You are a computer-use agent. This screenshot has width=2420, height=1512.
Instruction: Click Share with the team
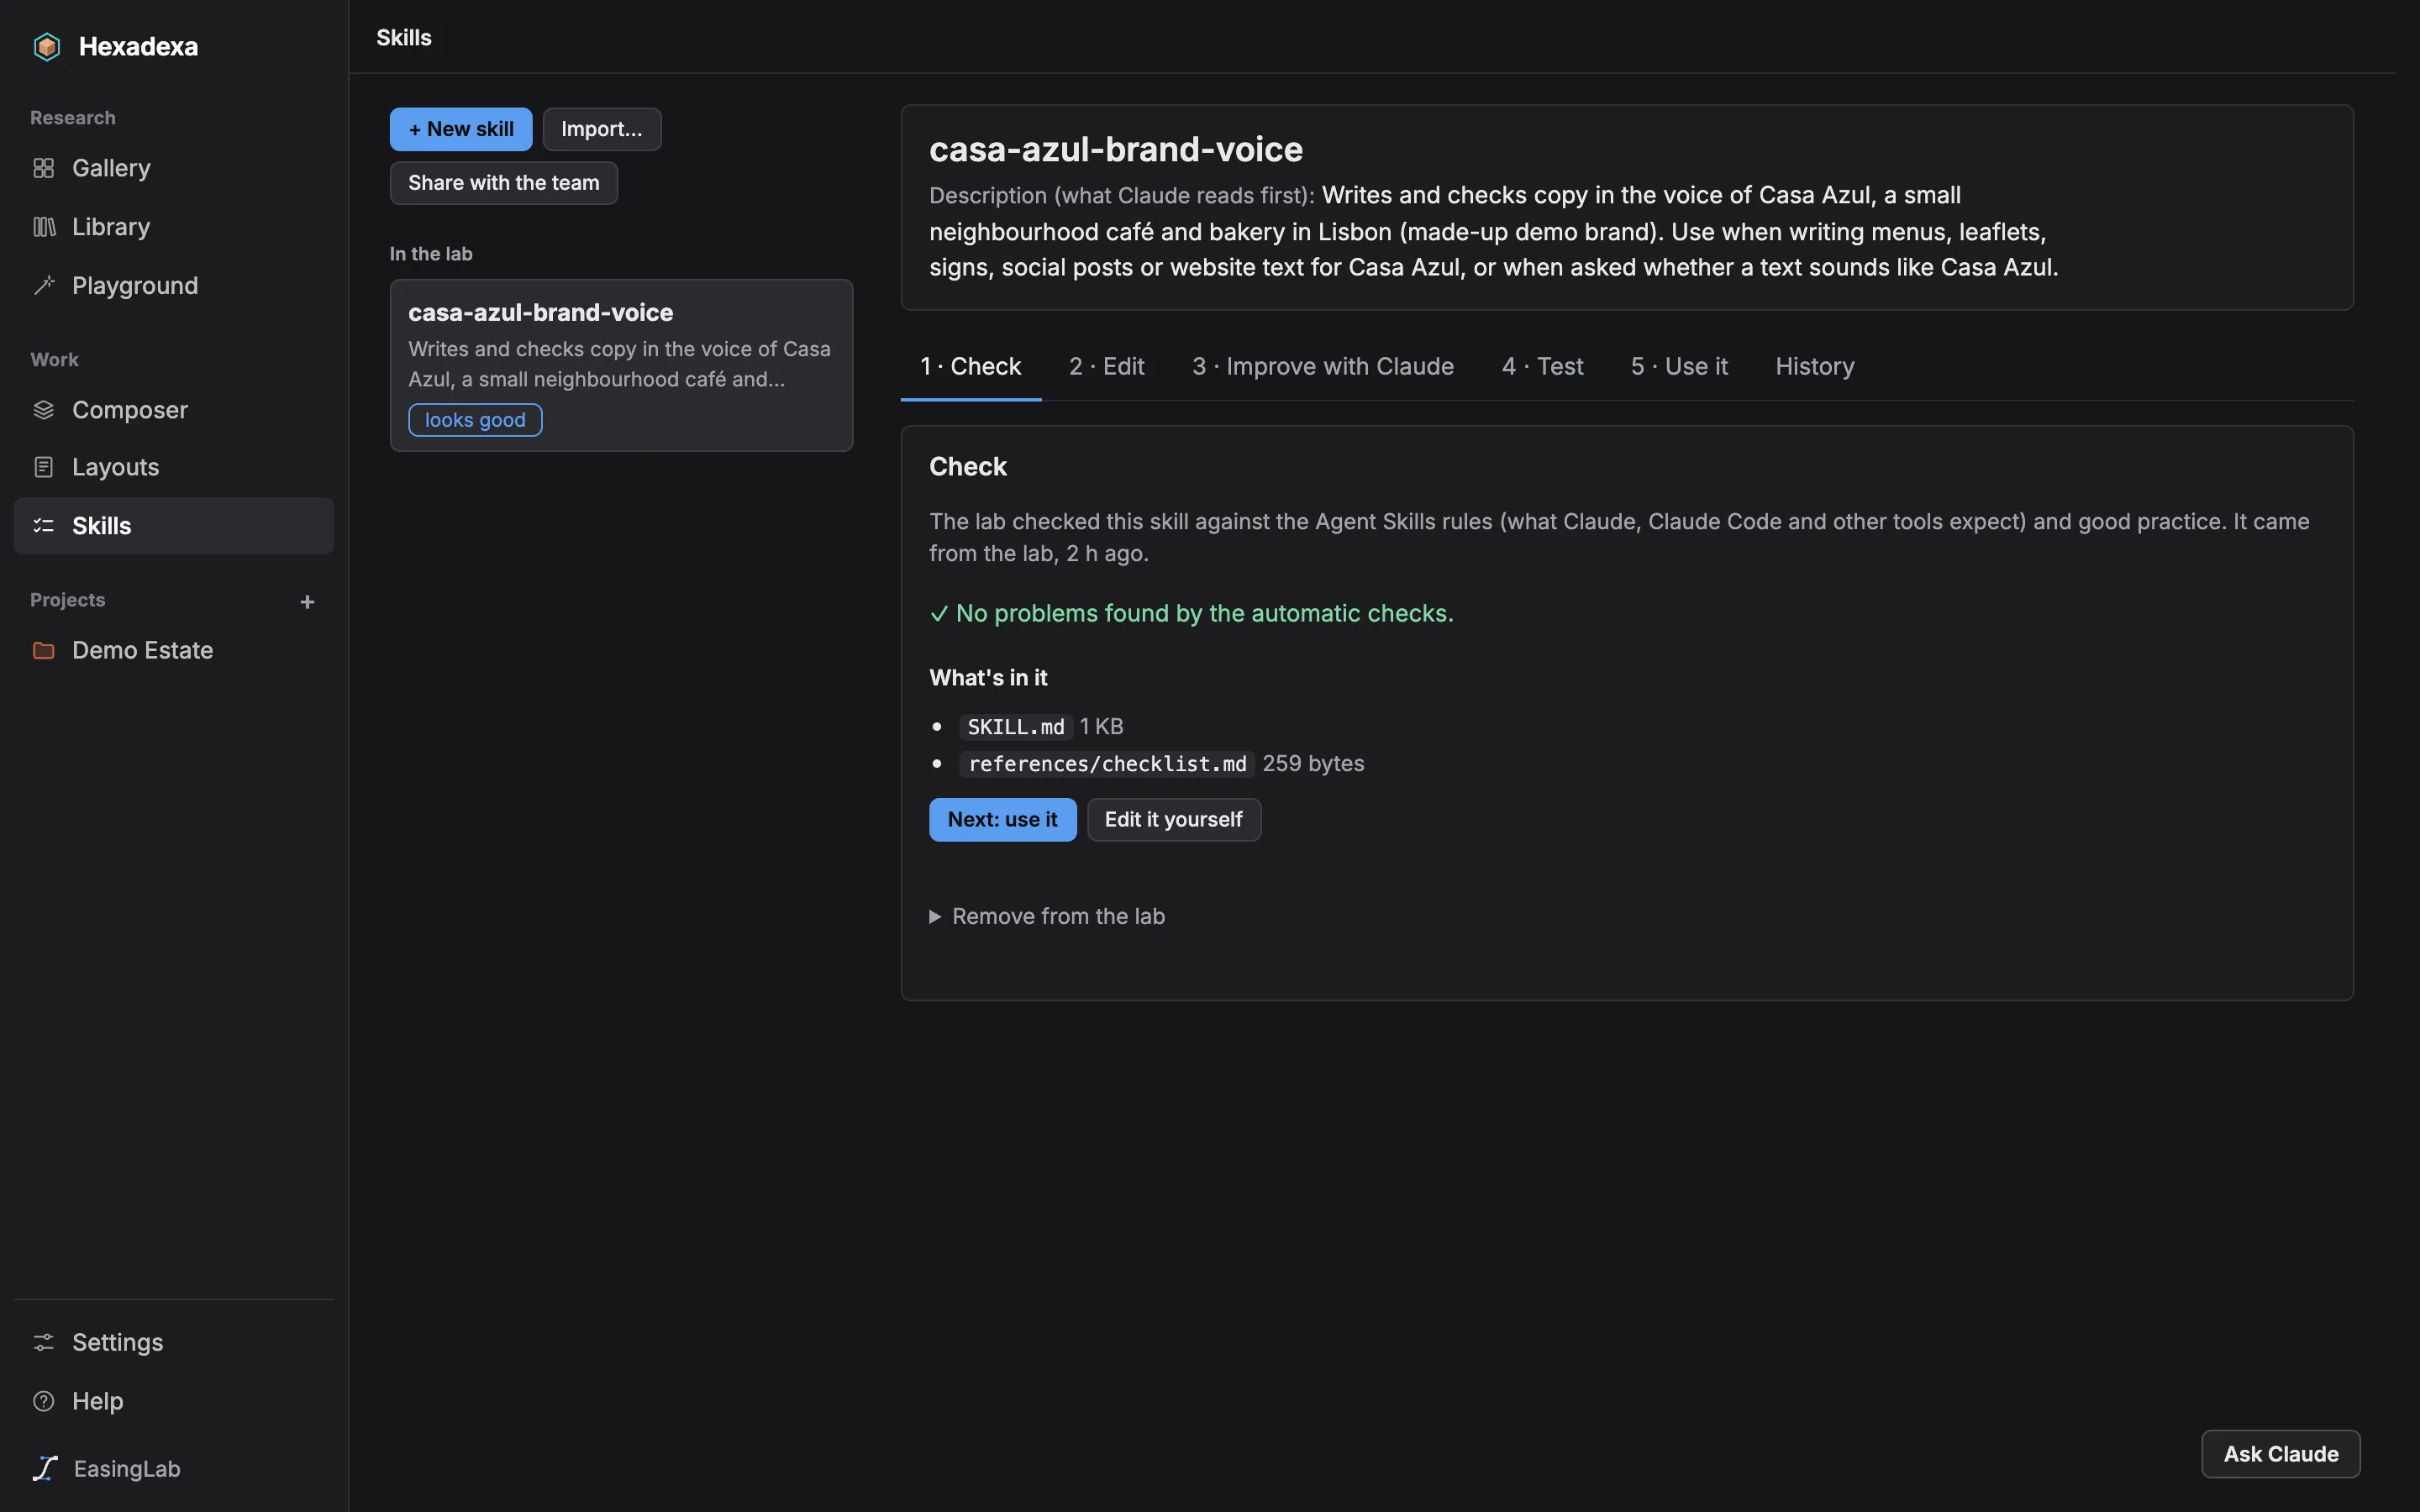[x=504, y=183]
